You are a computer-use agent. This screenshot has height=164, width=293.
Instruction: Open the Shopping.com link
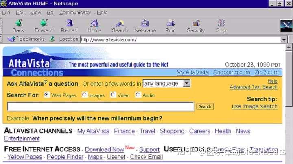coord(232,72)
